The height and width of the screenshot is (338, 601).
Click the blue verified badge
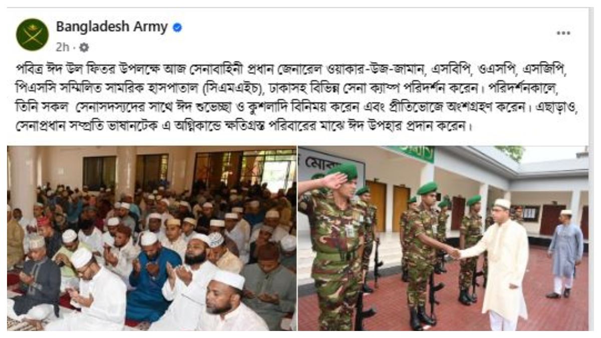pos(177,28)
